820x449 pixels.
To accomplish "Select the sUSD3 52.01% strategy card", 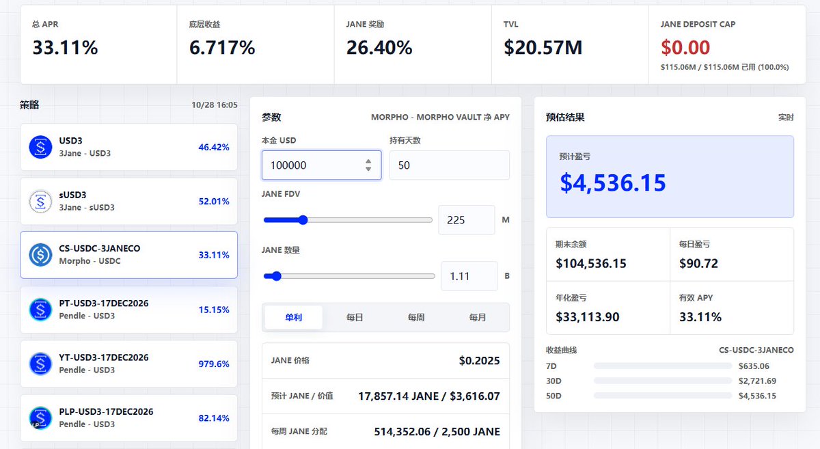I will click(x=129, y=201).
